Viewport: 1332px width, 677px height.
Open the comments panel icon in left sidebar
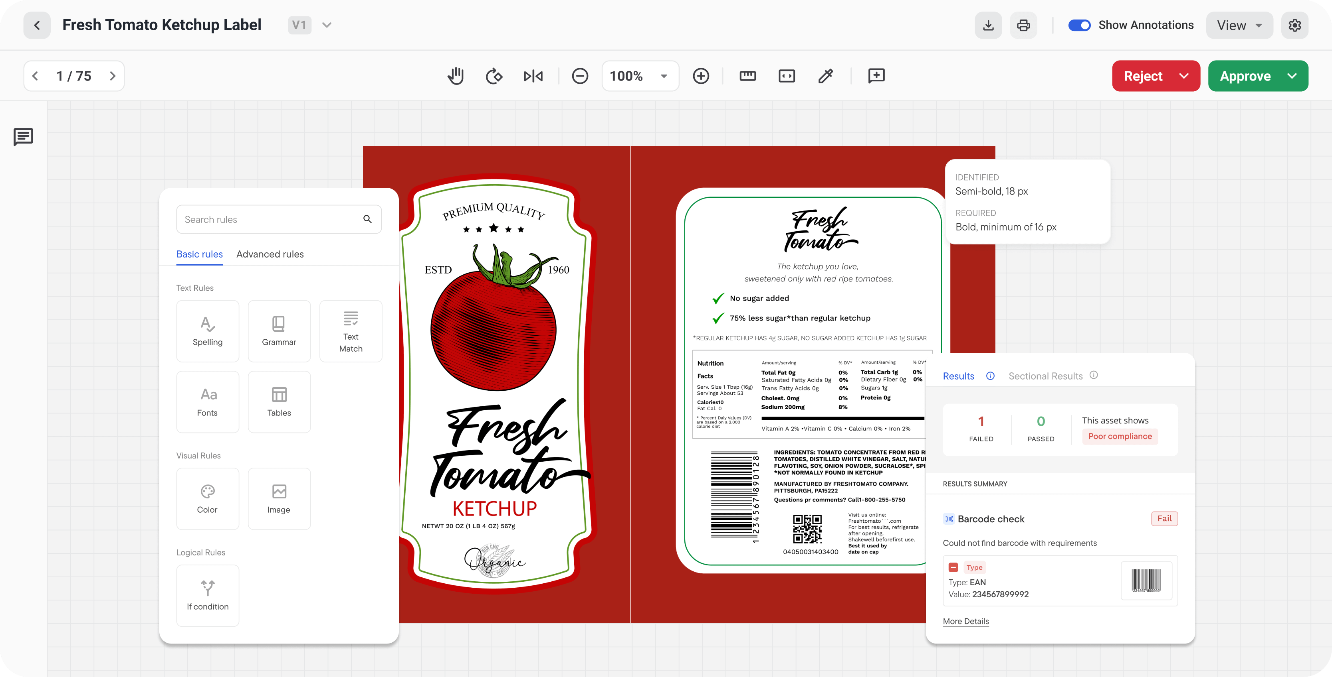(23, 137)
